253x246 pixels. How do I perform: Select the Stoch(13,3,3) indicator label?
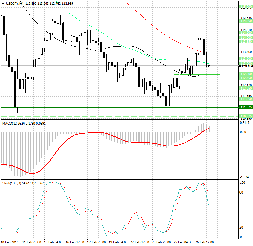click(x=12, y=183)
